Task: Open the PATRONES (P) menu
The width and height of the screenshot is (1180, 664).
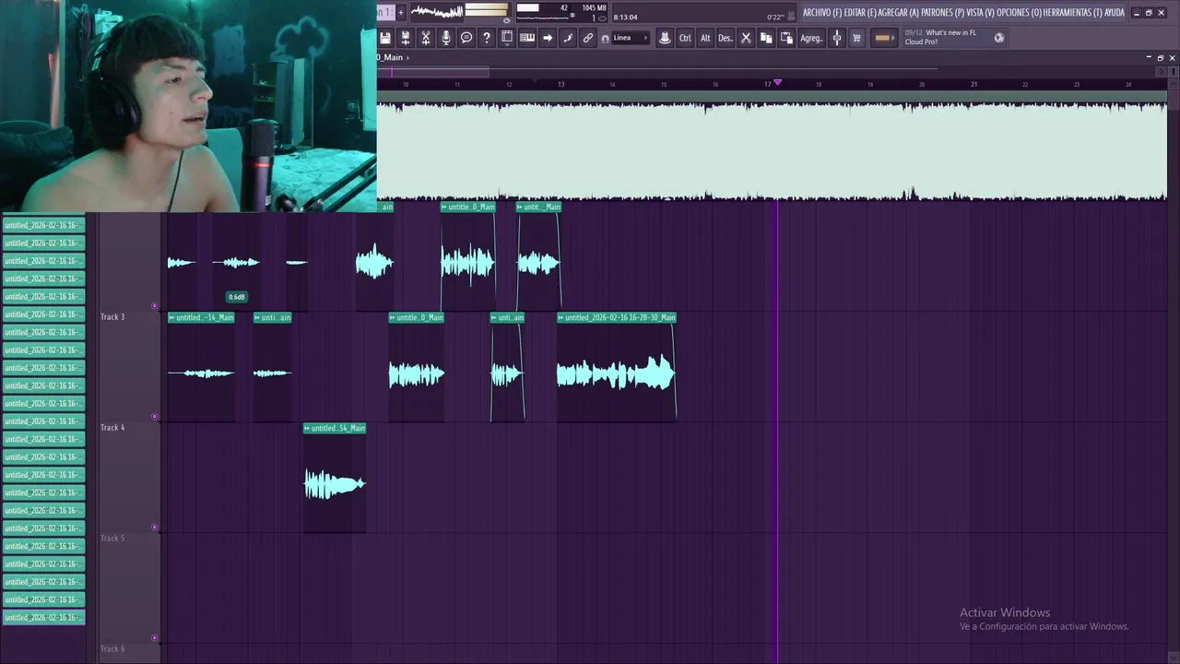Action: pyautogui.click(x=942, y=13)
